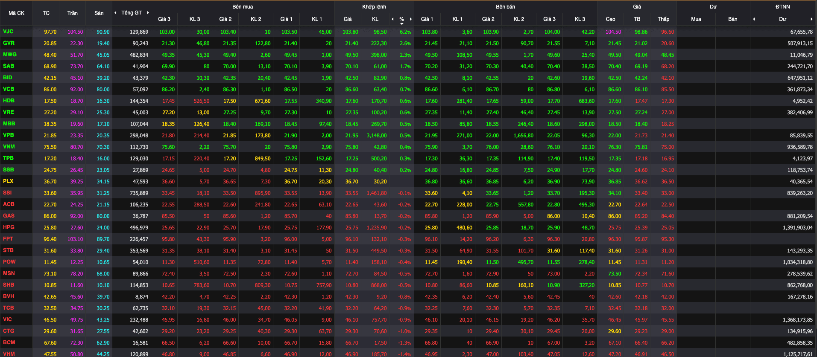817x357 pixels.
Task: Click the Tổng GT column header
Action: pyautogui.click(x=132, y=13)
